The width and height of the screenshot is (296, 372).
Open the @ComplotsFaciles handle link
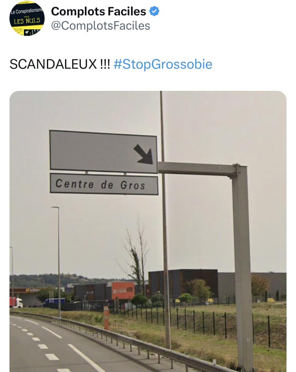pos(101,26)
